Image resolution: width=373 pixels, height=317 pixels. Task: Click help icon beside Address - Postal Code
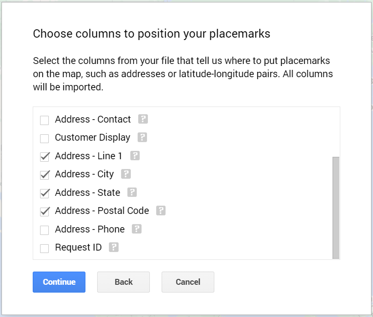pos(161,211)
